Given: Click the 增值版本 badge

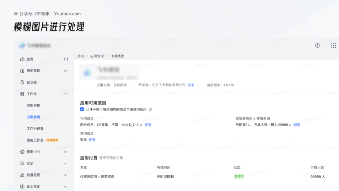Looking at the screenshot, I should (x=52, y=140).
